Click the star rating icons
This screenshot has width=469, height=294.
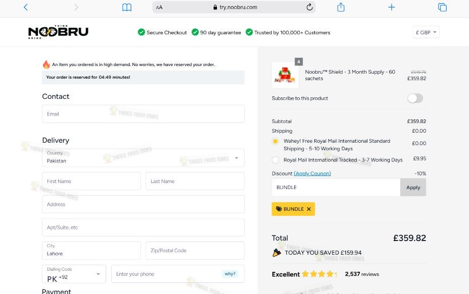click(319, 274)
